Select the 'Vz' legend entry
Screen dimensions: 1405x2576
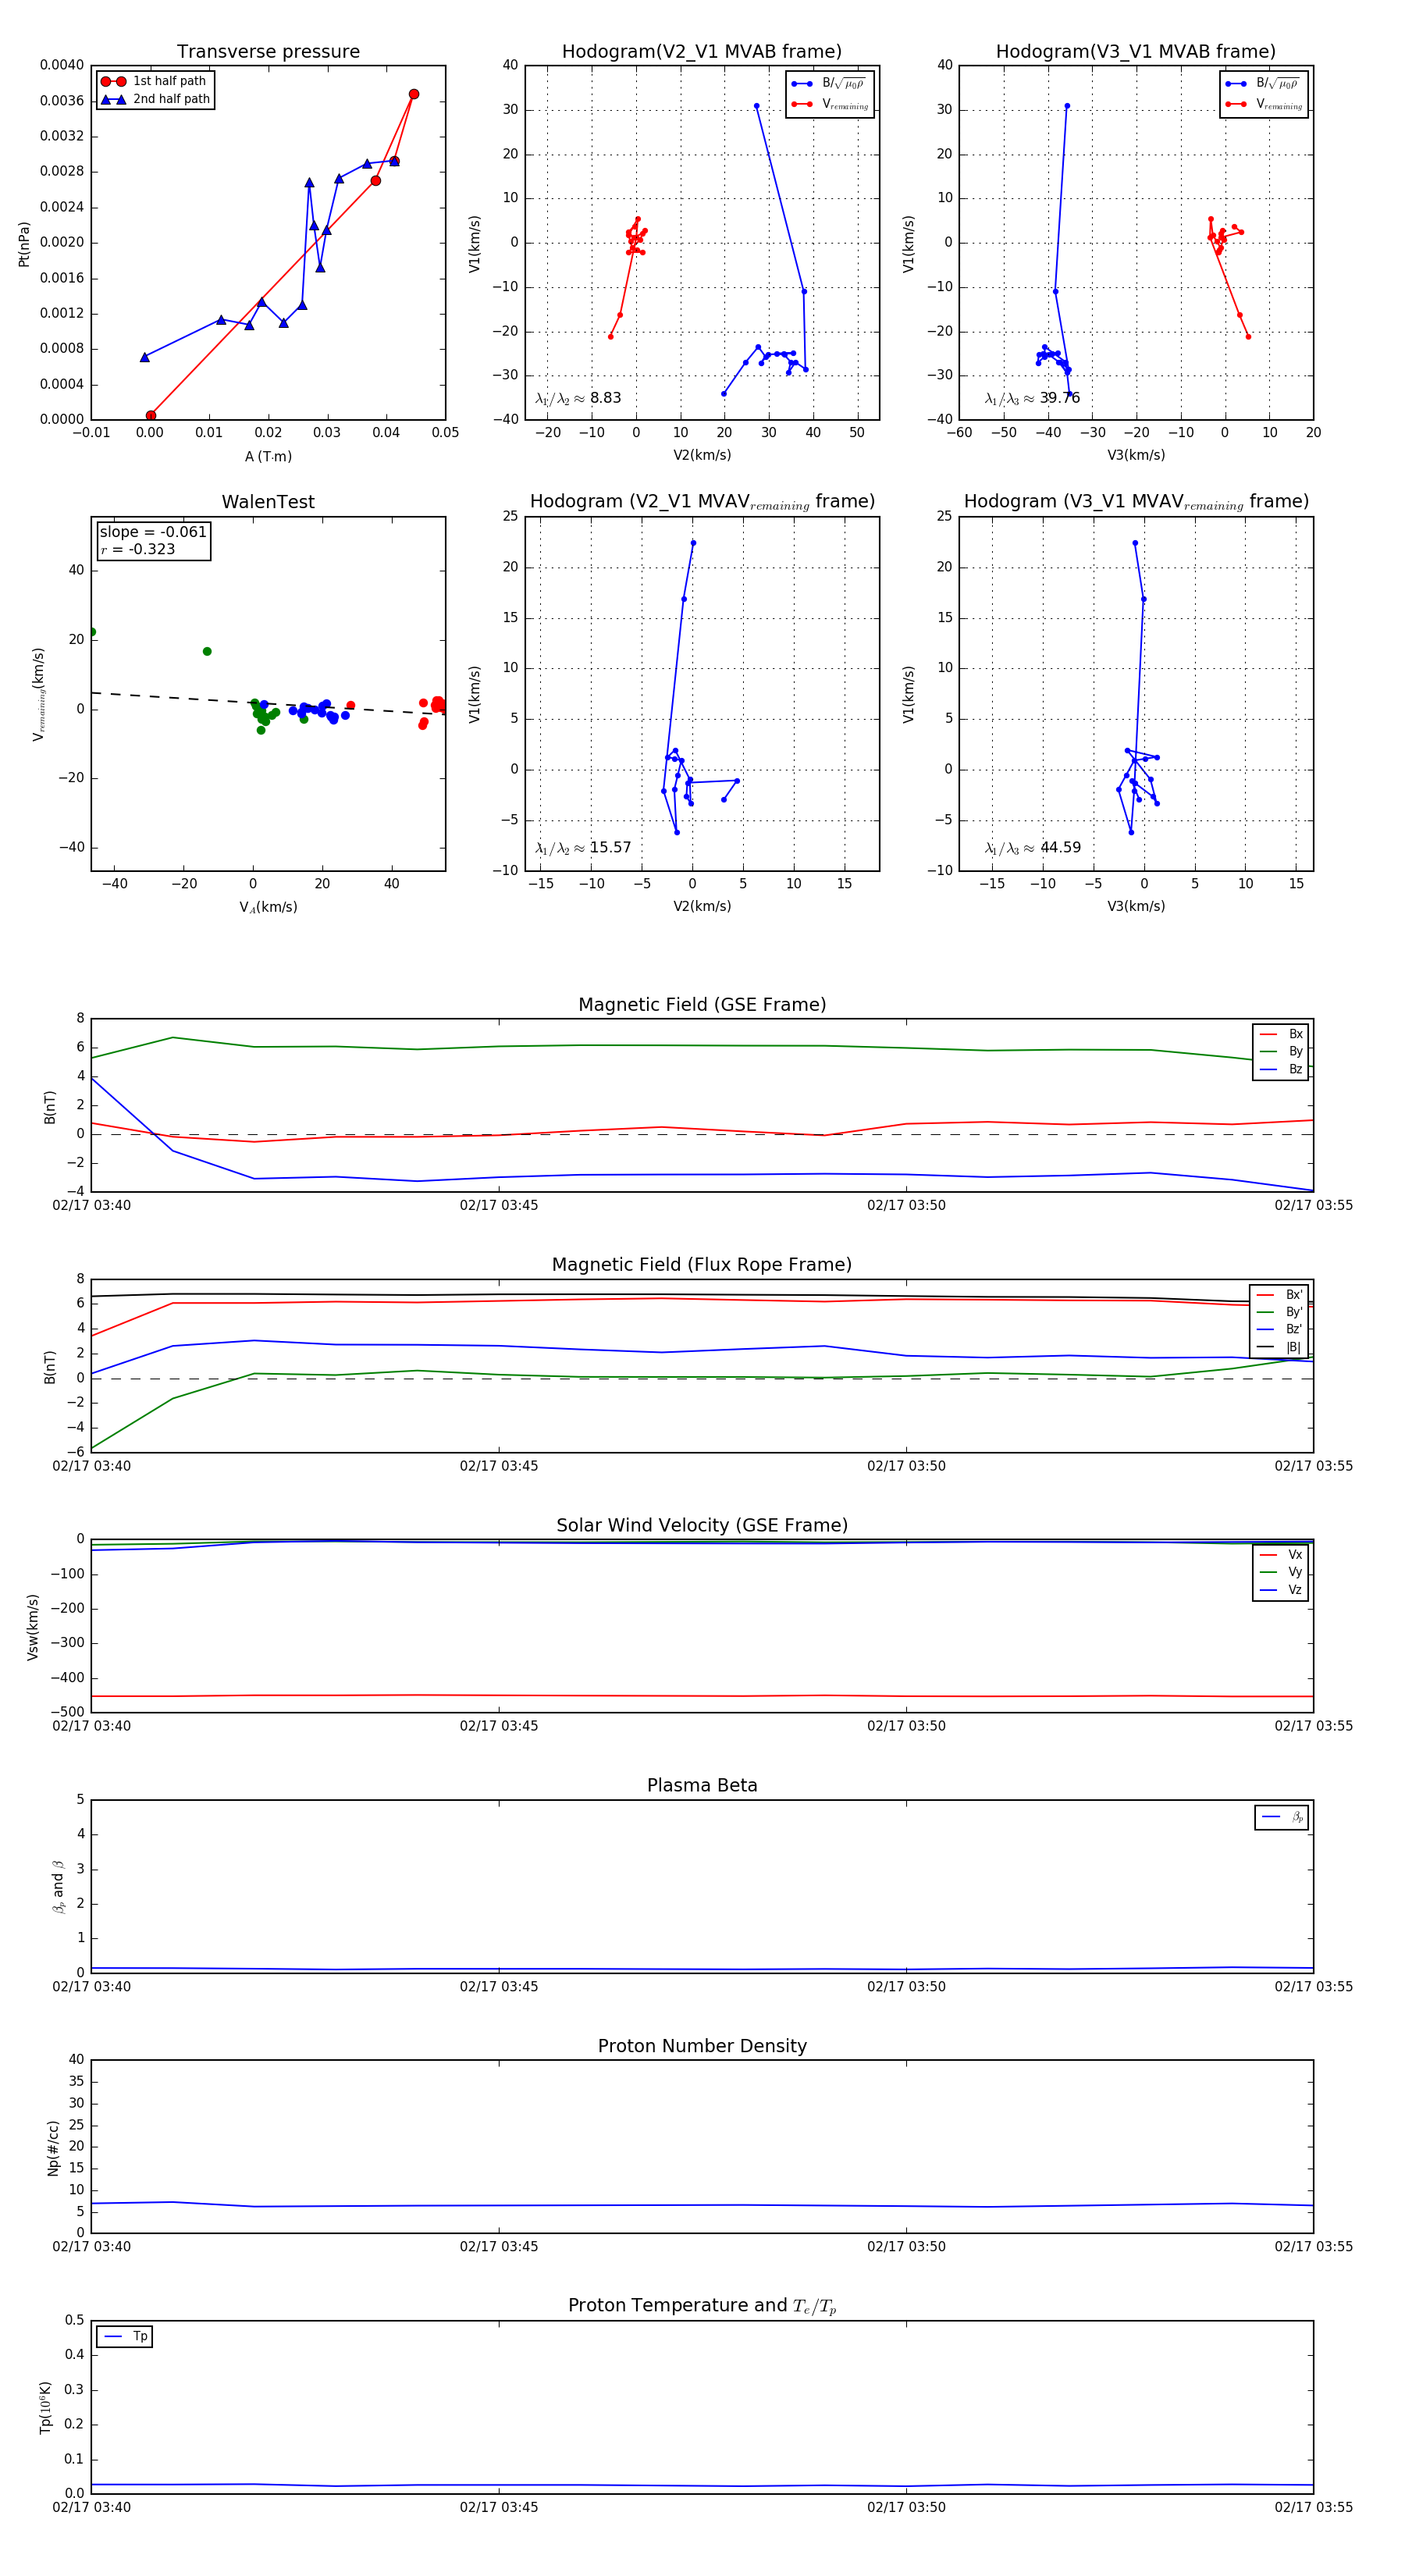click(1281, 1590)
